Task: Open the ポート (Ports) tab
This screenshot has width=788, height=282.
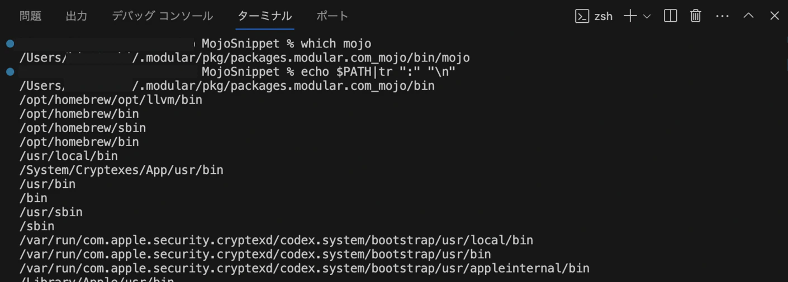Action: (333, 16)
